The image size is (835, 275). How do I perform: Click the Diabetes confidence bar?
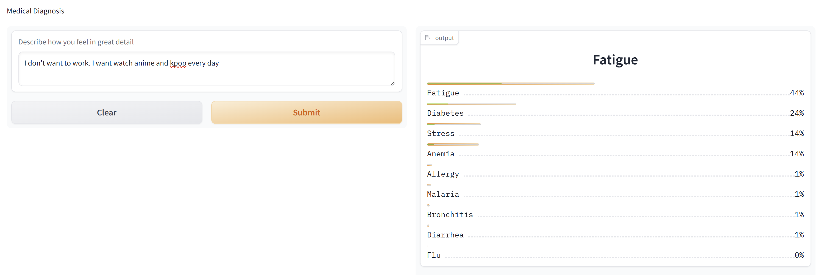tap(471, 104)
